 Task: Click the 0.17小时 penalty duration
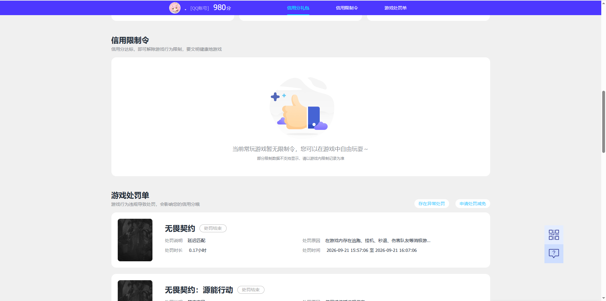198,250
